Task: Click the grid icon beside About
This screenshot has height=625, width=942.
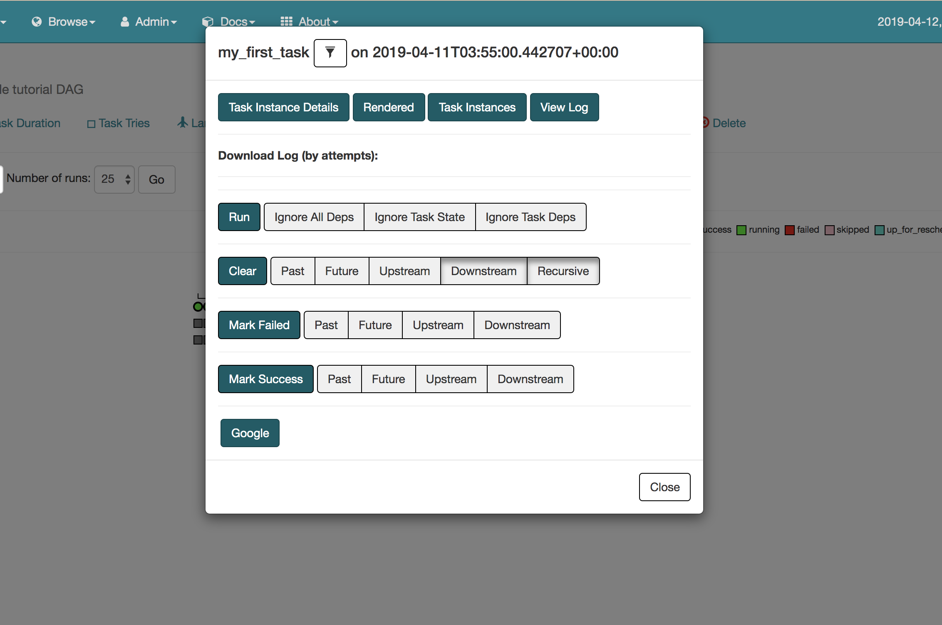Action: 286,21
